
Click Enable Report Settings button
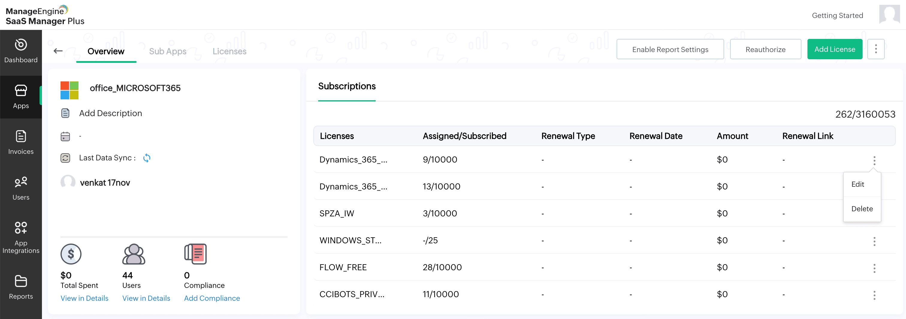[670, 49]
